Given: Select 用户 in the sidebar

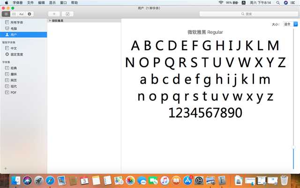Looking at the screenshot, I should (x=23, y=35).
